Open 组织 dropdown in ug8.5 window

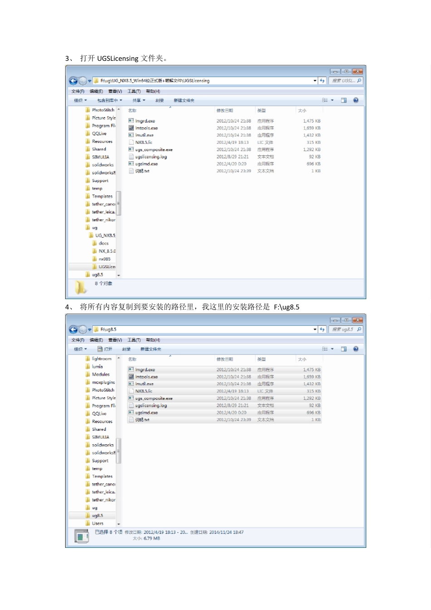(x=80, y=349)
